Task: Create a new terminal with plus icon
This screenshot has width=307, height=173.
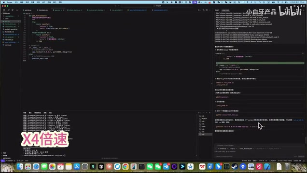Action: [x=199, y=113]
